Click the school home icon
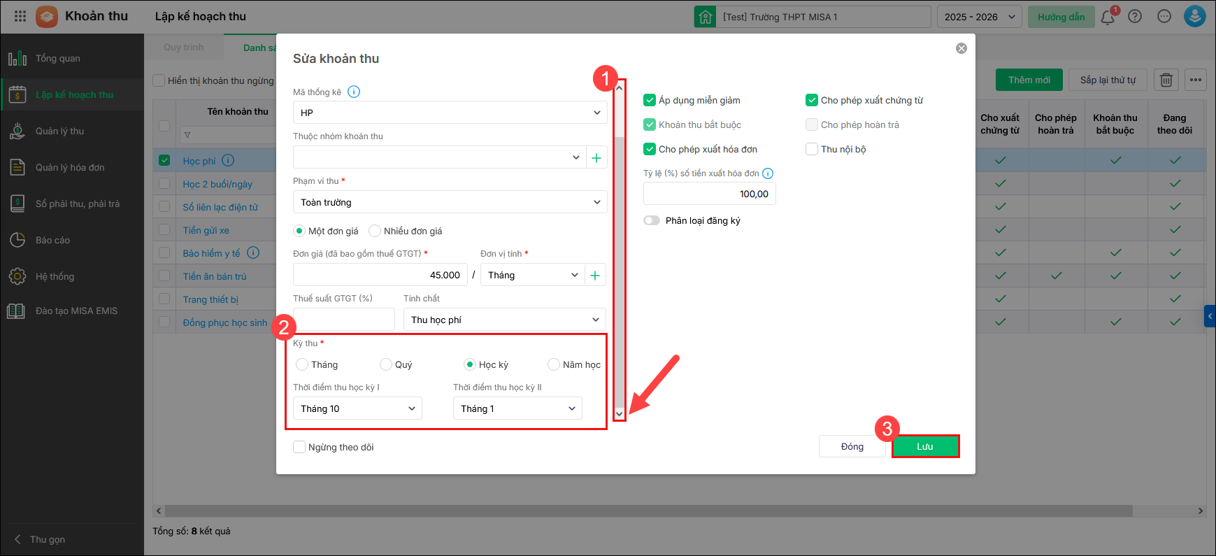 [x=705, y=17]
